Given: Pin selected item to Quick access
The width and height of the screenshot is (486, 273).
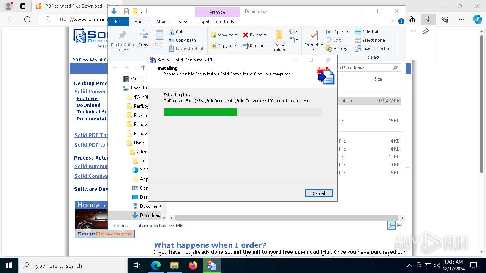Looking at the screenshot, I should [122, 41].
